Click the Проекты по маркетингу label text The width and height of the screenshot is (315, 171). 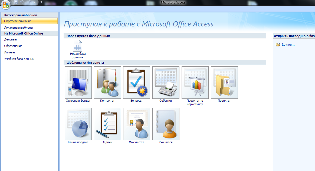coord(195,102)
